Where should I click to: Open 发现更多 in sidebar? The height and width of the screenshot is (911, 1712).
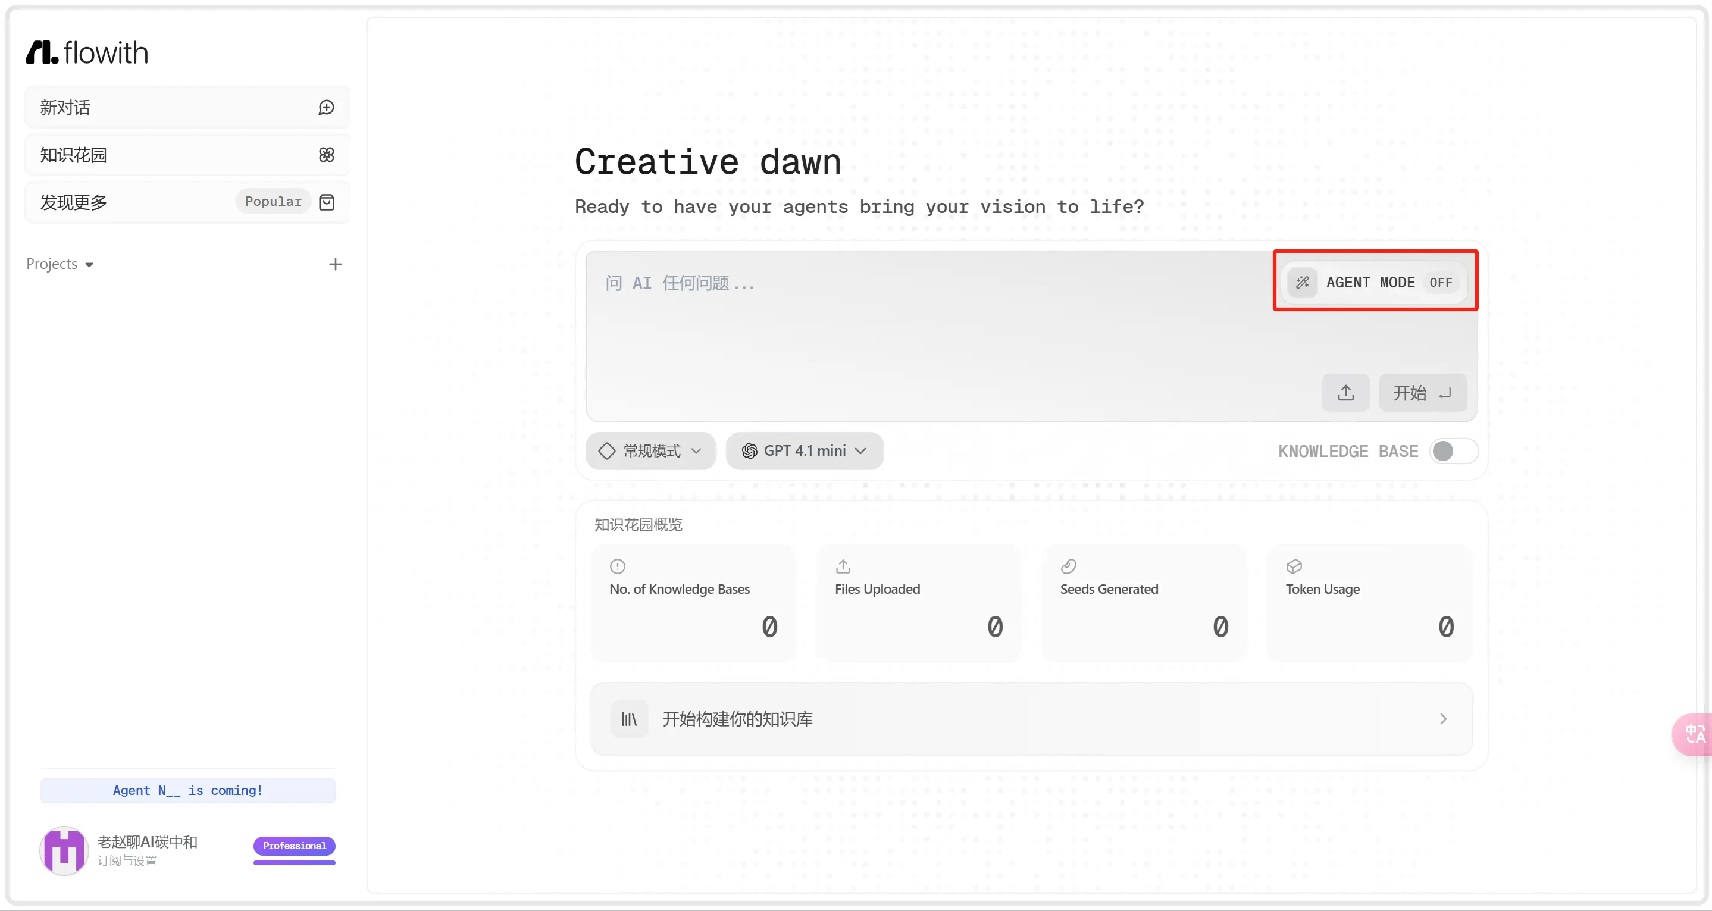187,202
